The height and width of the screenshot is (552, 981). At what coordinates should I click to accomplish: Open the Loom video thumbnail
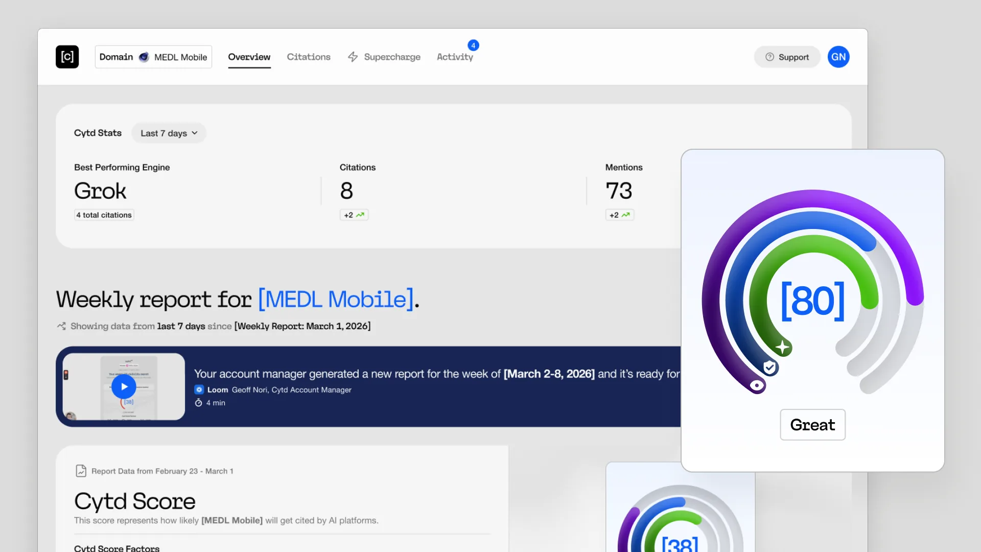124,386
